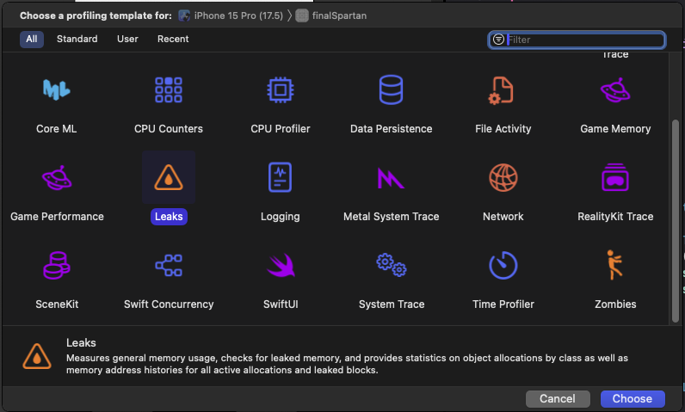The height and width of the screenshot is (412, 685).
Task: Switch to the All tab
Action: pos(32,39)
